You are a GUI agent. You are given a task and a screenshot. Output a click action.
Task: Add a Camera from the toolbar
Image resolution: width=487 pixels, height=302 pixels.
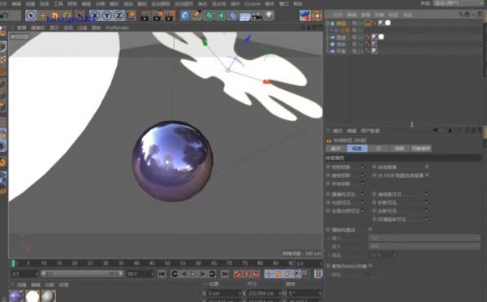[x=257, y=15]
